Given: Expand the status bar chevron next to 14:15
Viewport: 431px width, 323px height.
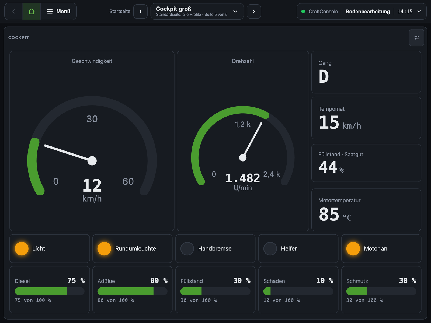Looking at the screenshot, I should (x=419, y=12).
